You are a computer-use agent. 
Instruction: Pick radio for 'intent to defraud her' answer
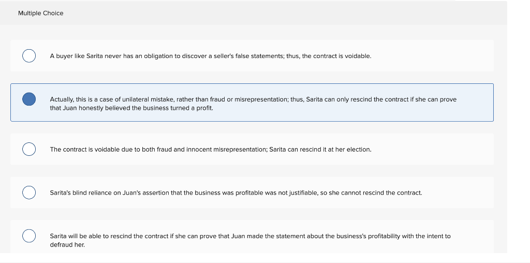(29, 236)
